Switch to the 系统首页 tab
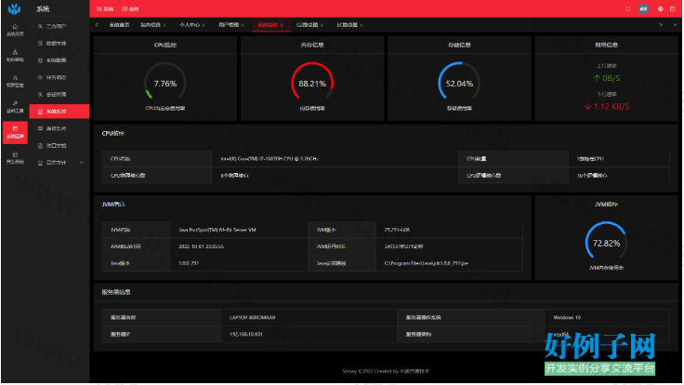Screen dimensions: 684x385 click(x=119, y=25)
